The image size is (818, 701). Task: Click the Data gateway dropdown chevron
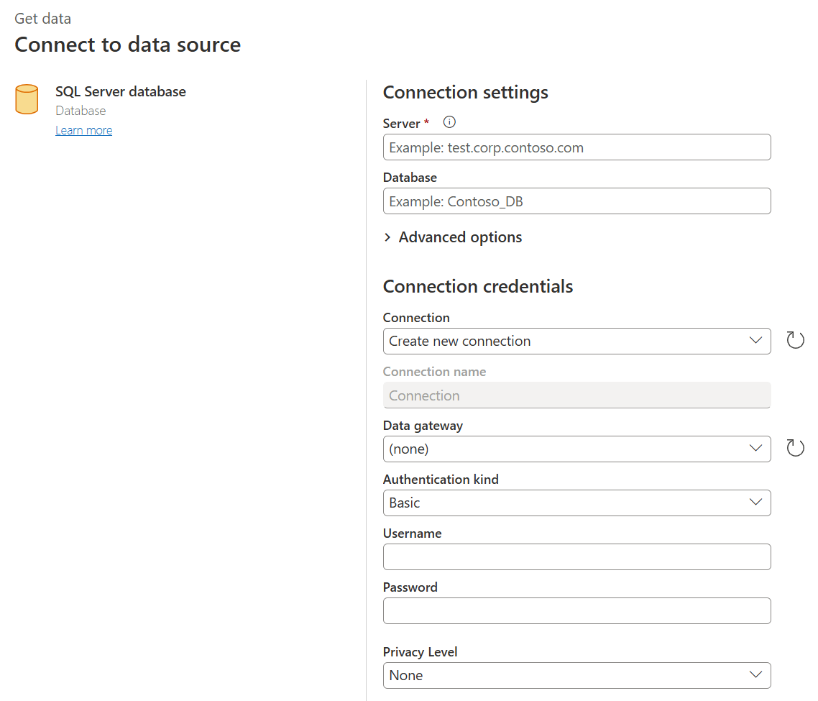point(755,448)
